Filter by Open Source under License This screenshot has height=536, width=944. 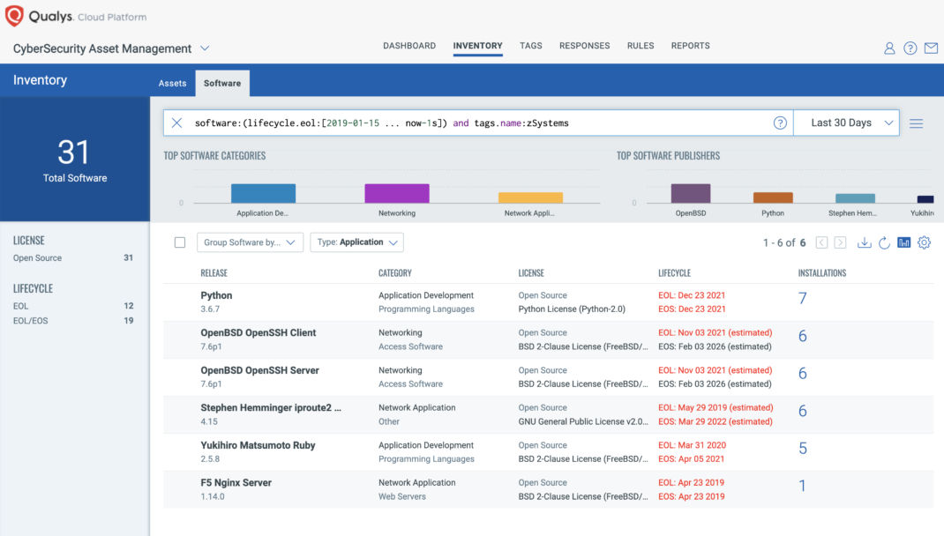35,257
